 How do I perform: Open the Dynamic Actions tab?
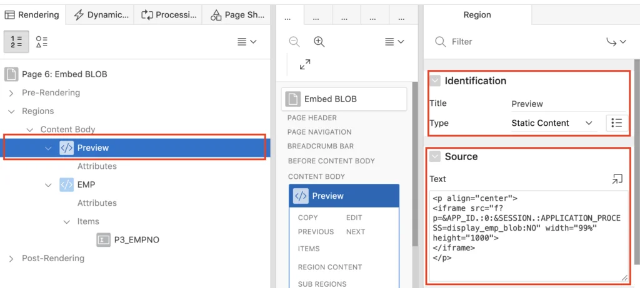tap(101, 15)
